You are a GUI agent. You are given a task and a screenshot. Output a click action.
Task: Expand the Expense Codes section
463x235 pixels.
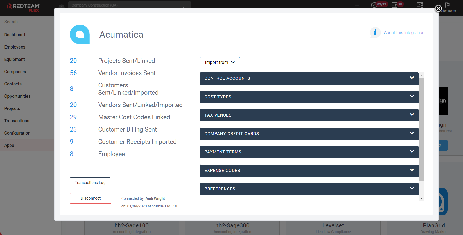pos(309,171)
